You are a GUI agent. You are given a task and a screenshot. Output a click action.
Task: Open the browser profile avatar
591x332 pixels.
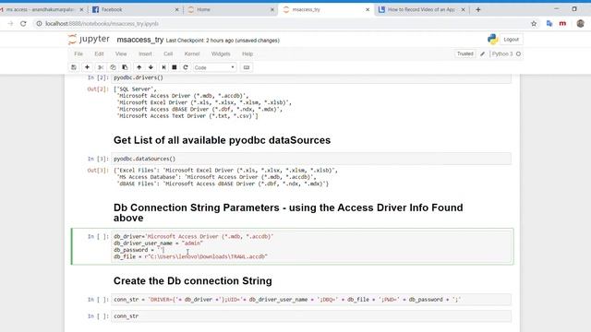581,24
